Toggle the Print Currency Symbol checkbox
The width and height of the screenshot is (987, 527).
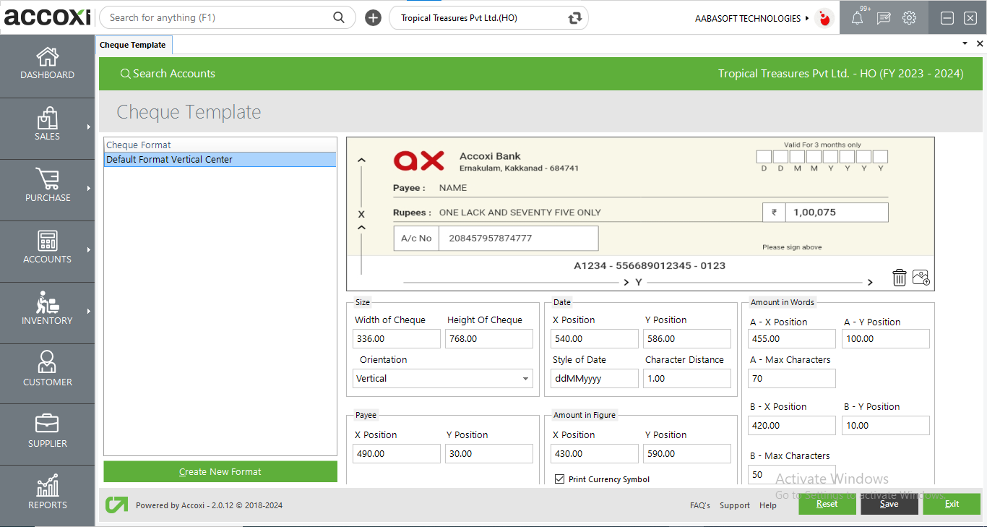[x=559, y=479]
